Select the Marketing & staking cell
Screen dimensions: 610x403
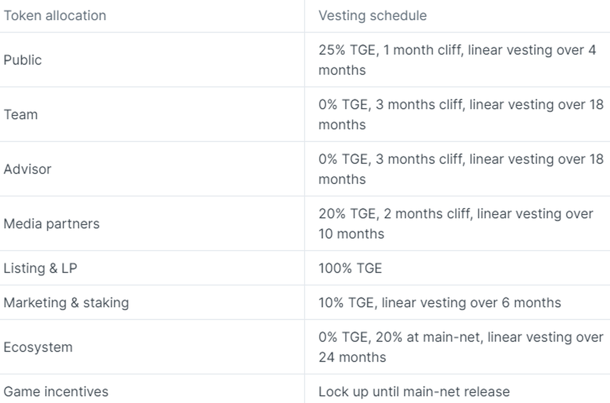(x=66, y=302)
